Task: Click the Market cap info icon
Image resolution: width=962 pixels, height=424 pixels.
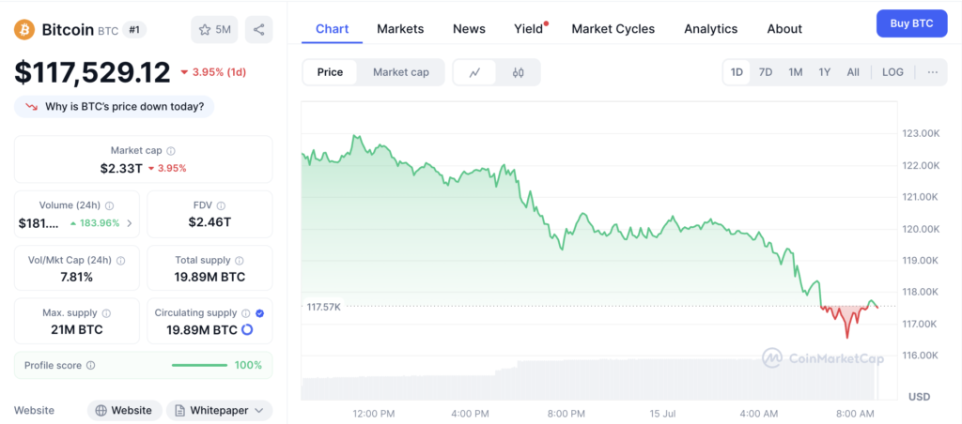Action: [171, 150]
